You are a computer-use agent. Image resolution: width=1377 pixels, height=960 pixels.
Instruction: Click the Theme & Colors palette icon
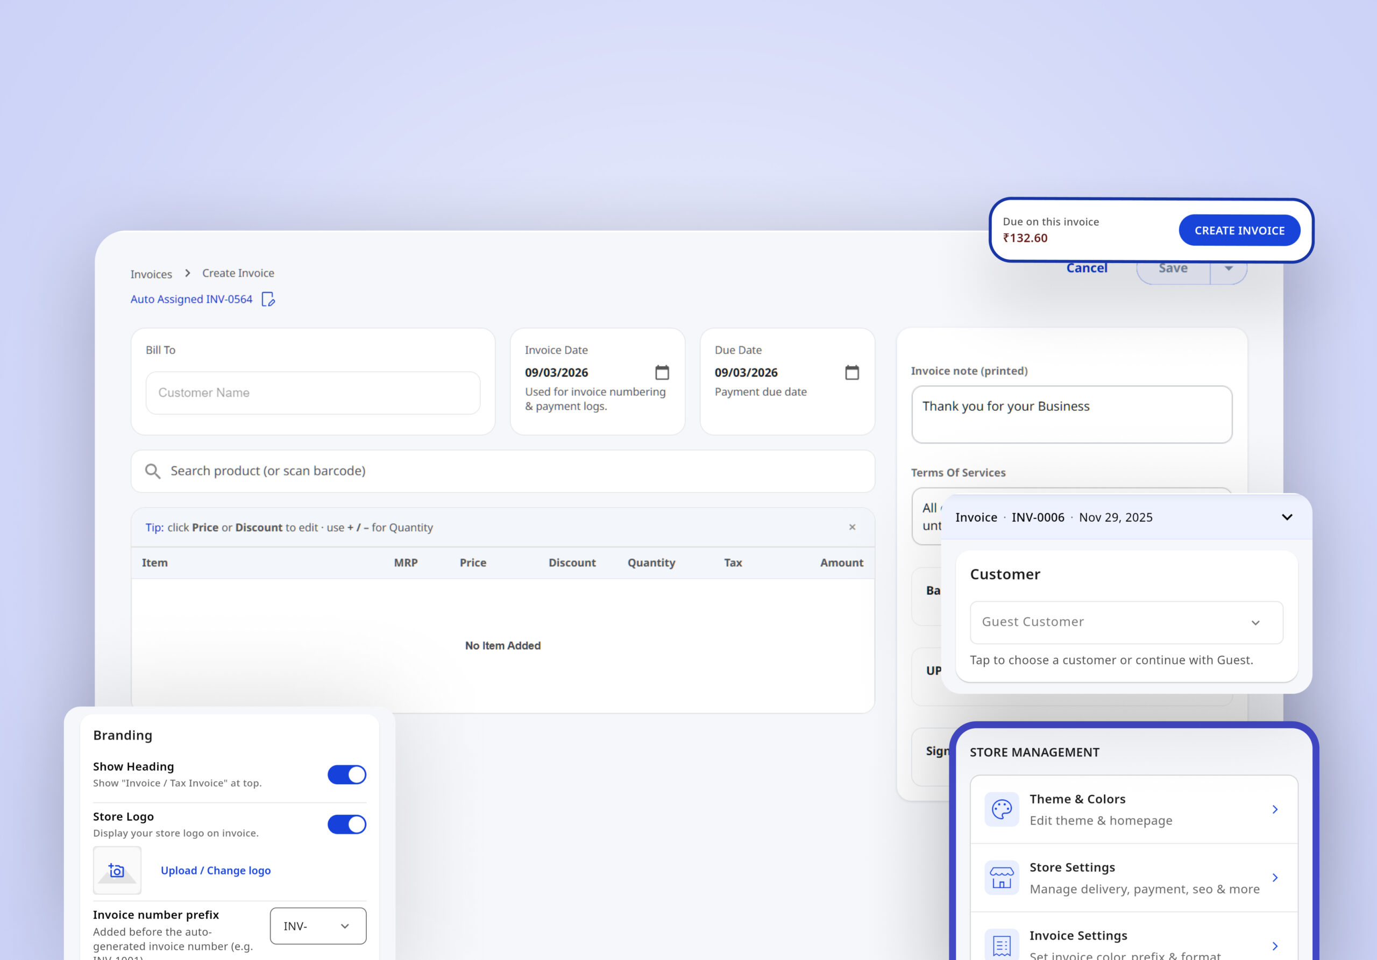pos(1001,809)
